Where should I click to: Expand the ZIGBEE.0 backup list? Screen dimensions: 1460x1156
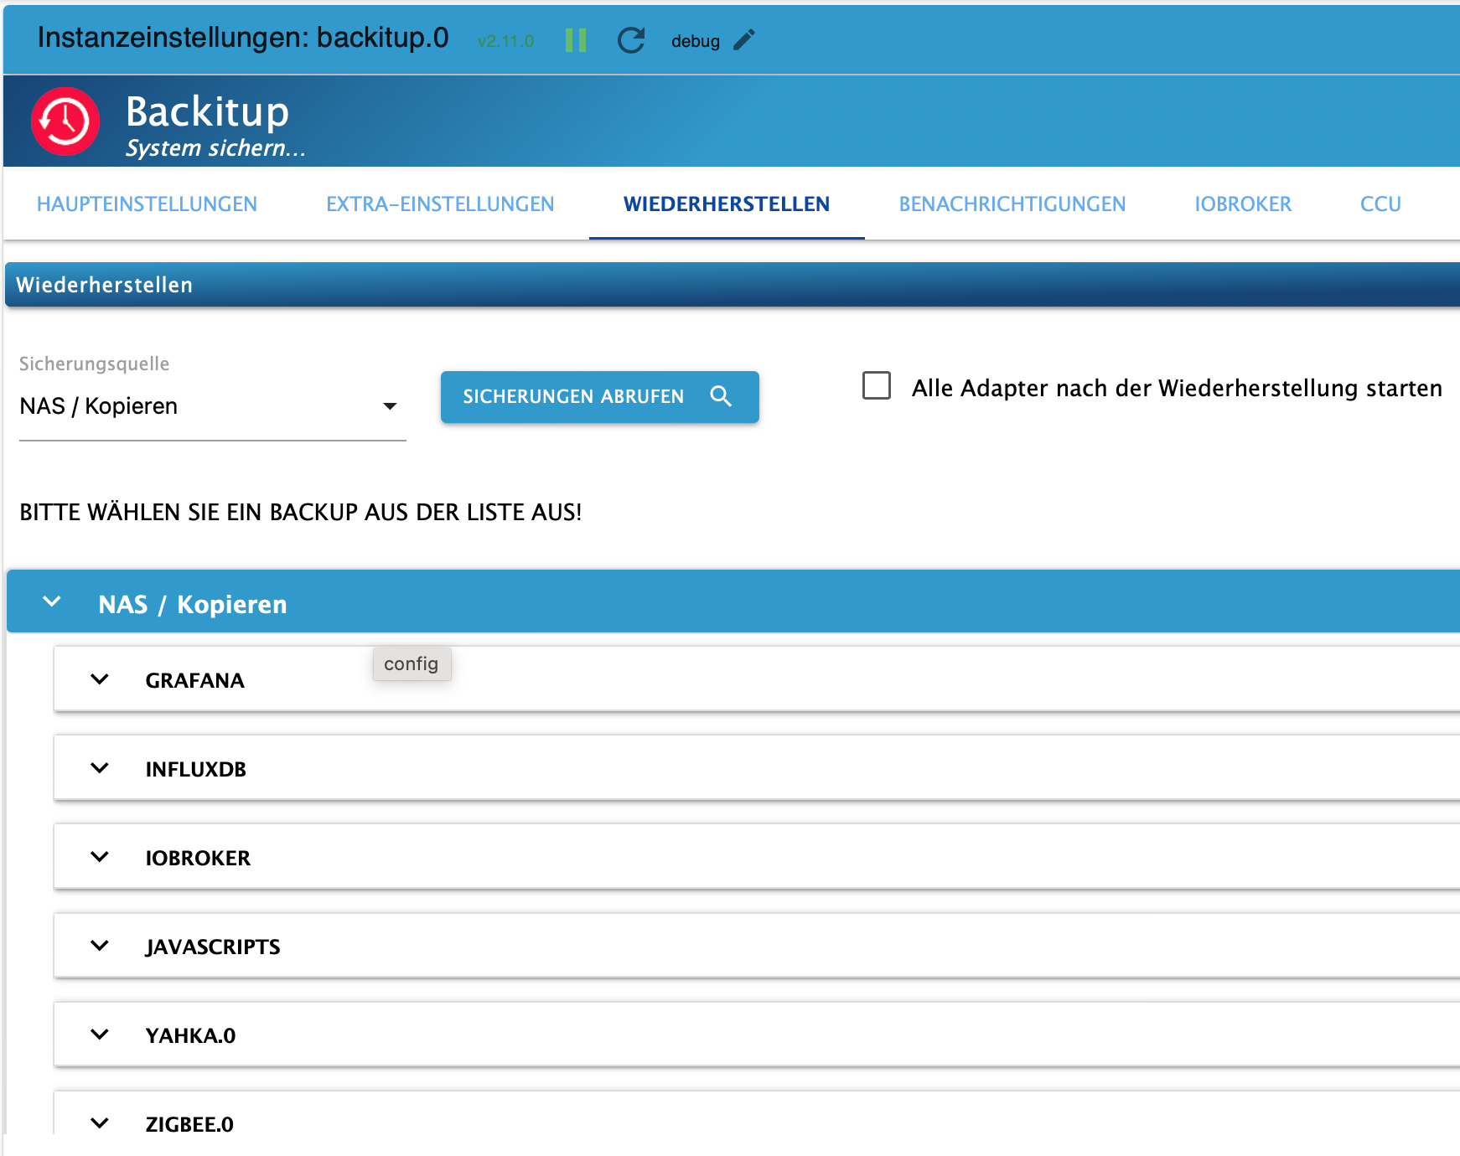tap(100, 1123)
